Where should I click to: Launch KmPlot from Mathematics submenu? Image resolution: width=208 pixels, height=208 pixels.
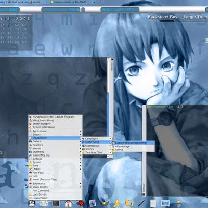pos(133,150)
